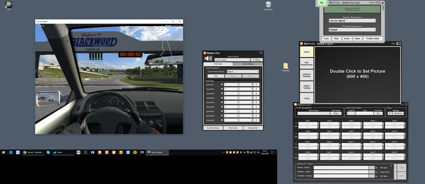The image size is (425, 184).
Task: Switch to Steam in the taskbar
Action: tap(63, 153)
